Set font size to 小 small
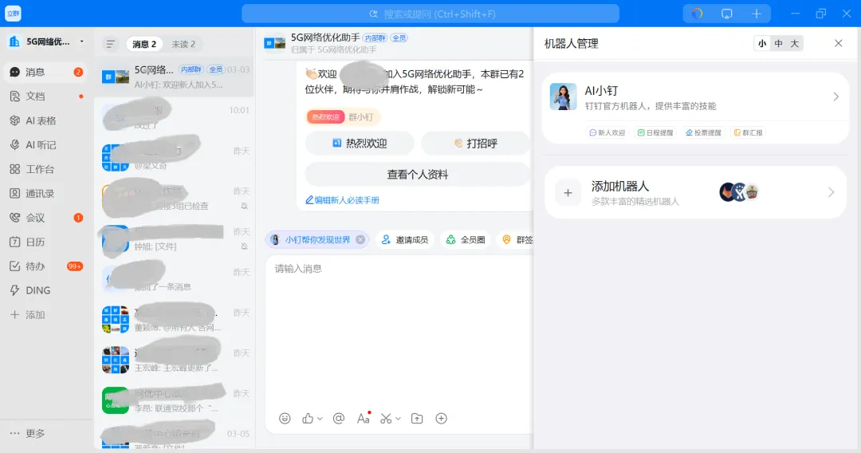 click(x=762, y=43)
